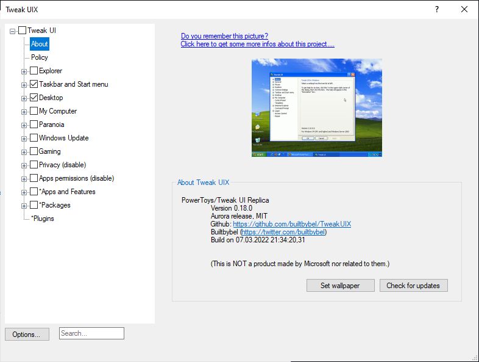
Task: Open the *Plugins tree item
Action: pos(43,219)
